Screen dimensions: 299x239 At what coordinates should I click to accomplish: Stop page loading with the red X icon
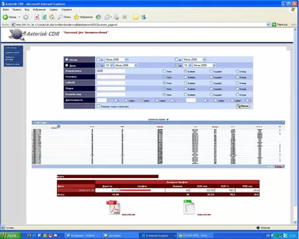click(37, 17)
